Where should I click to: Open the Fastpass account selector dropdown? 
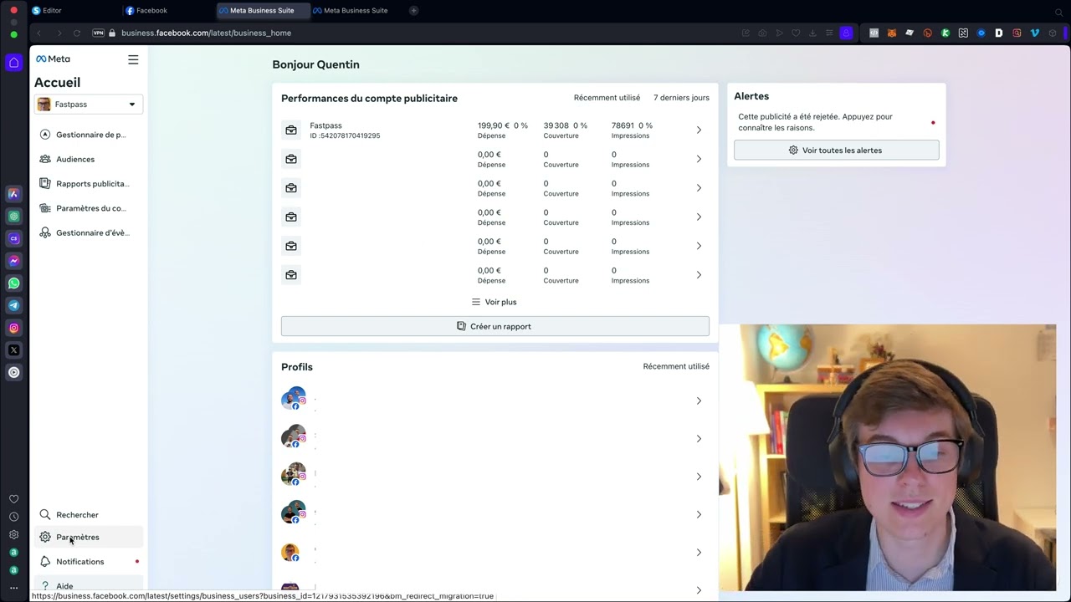pos(88,105)
